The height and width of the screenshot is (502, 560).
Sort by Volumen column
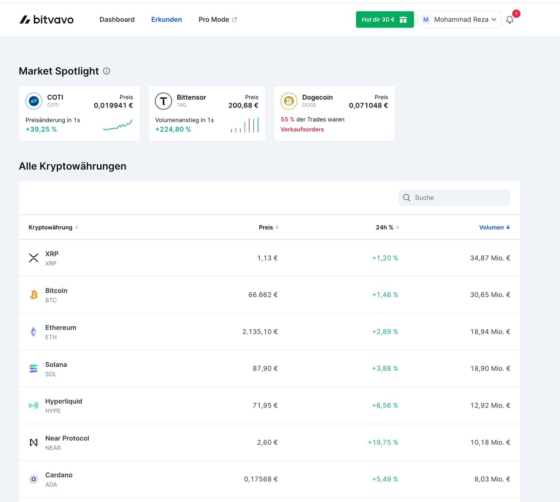pos(494,227)
